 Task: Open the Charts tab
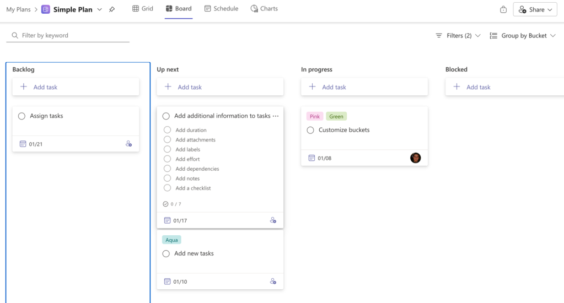pyautogui.click(x=264, y=9)
